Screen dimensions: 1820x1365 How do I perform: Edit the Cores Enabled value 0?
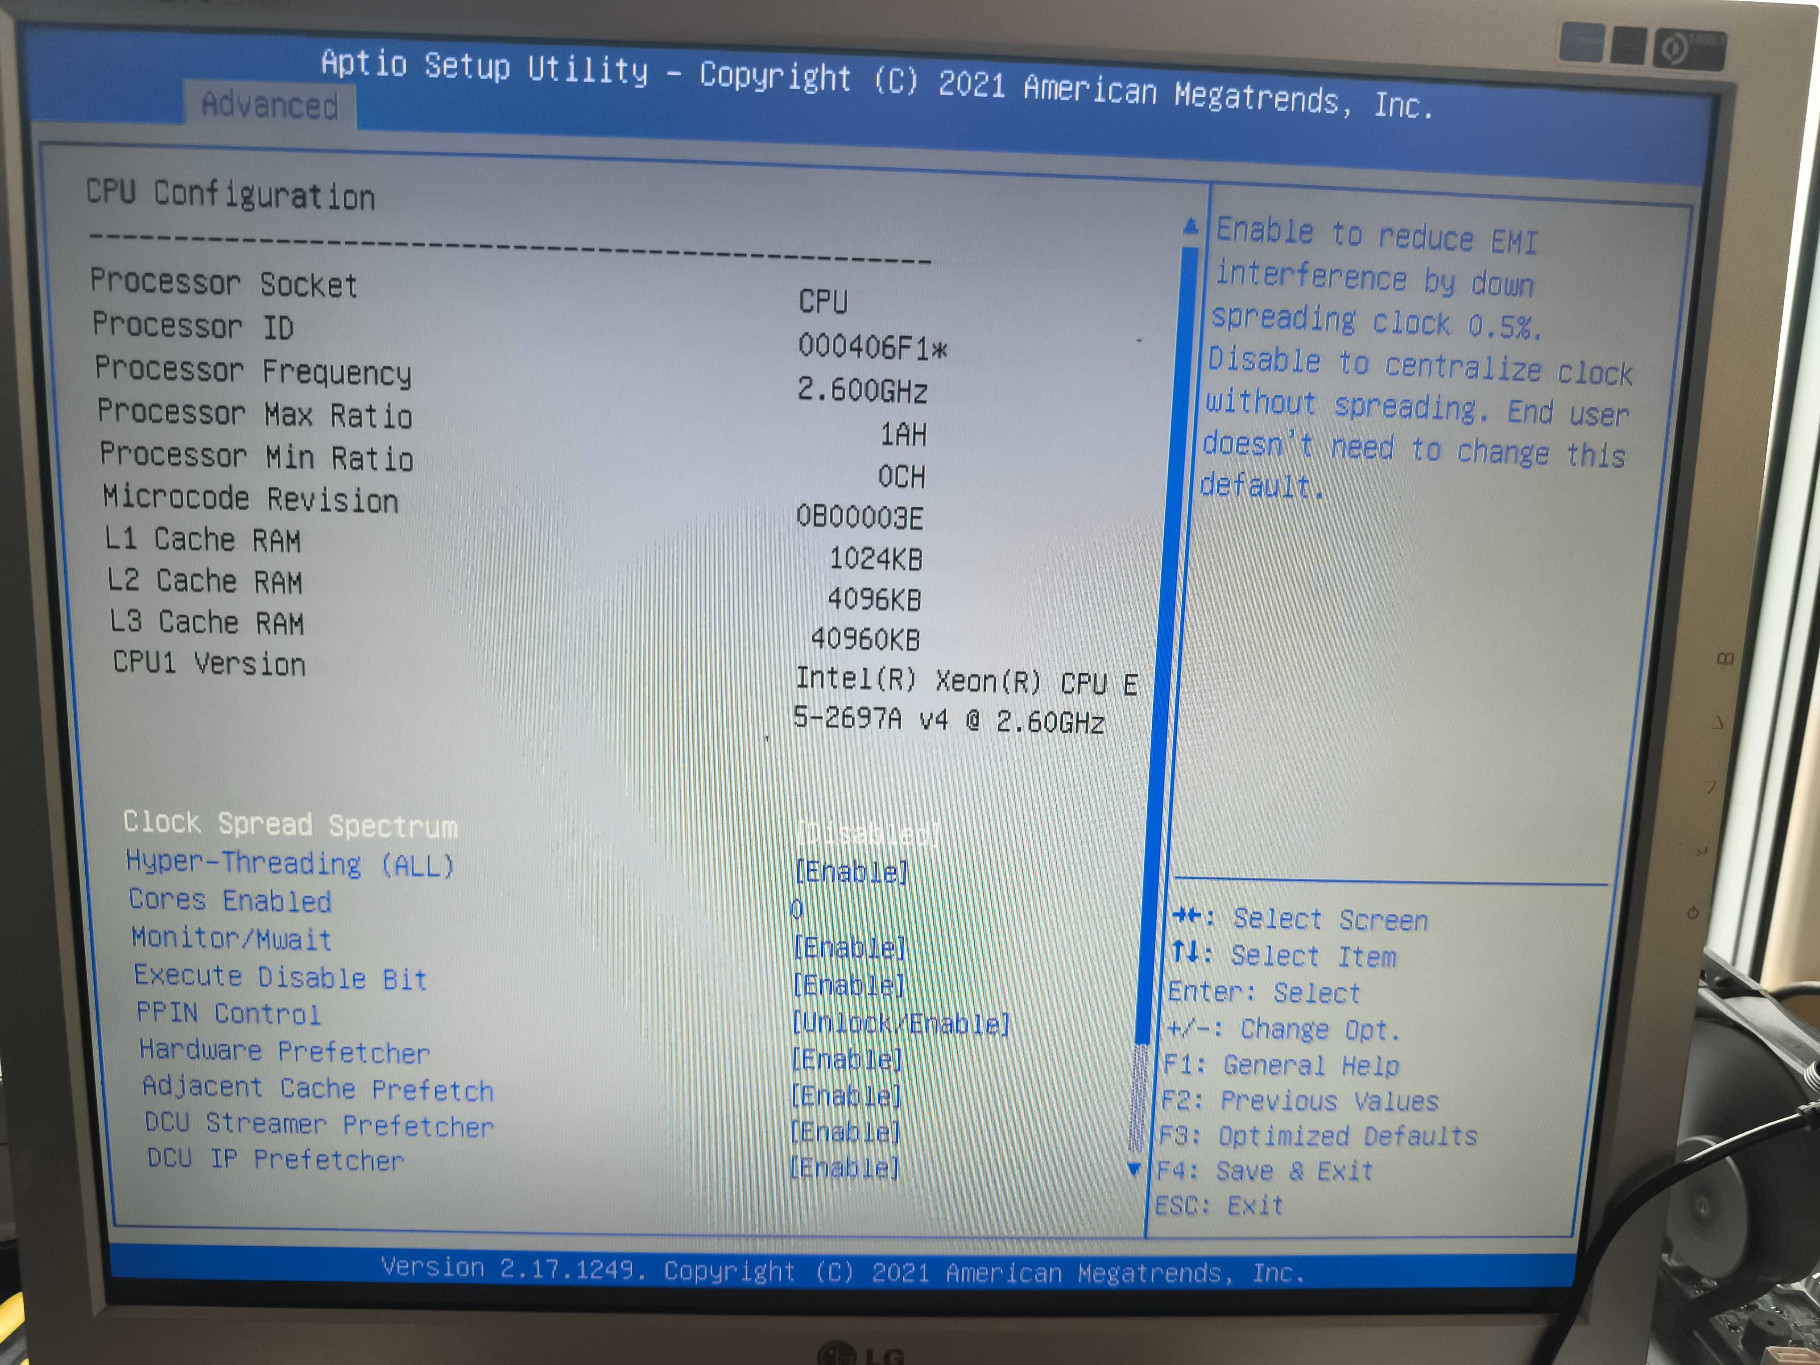point(796,909)
